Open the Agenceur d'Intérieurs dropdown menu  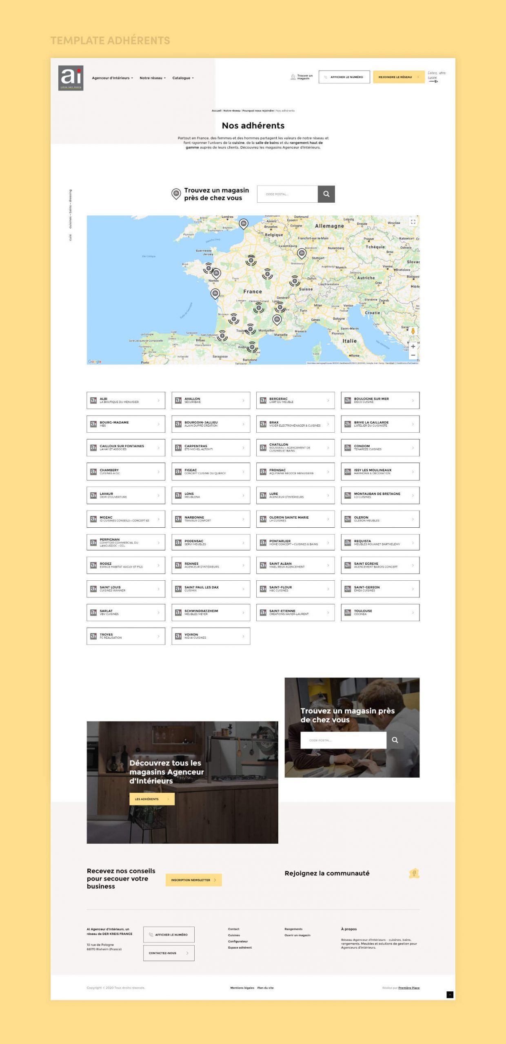pyautogui.click(x=112, y=78)
